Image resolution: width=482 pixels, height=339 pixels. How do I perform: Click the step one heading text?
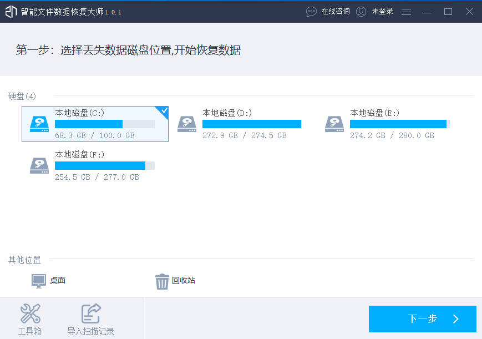click(x=128, y=50)
